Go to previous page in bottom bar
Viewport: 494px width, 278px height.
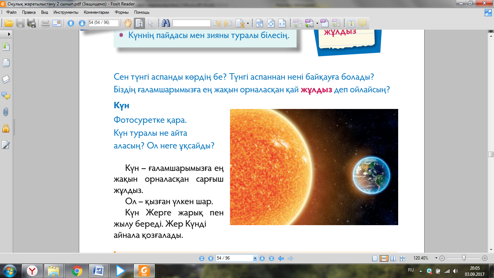(211, 258)
